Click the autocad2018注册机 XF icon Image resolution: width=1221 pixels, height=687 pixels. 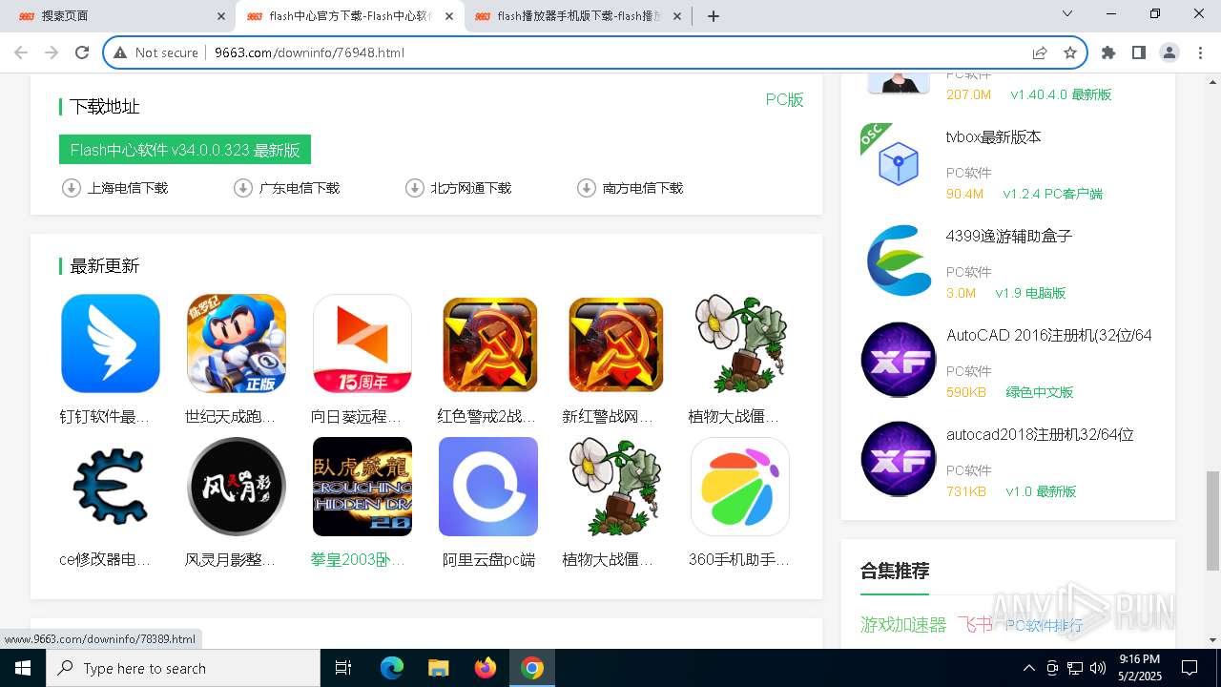click(899, 459)
